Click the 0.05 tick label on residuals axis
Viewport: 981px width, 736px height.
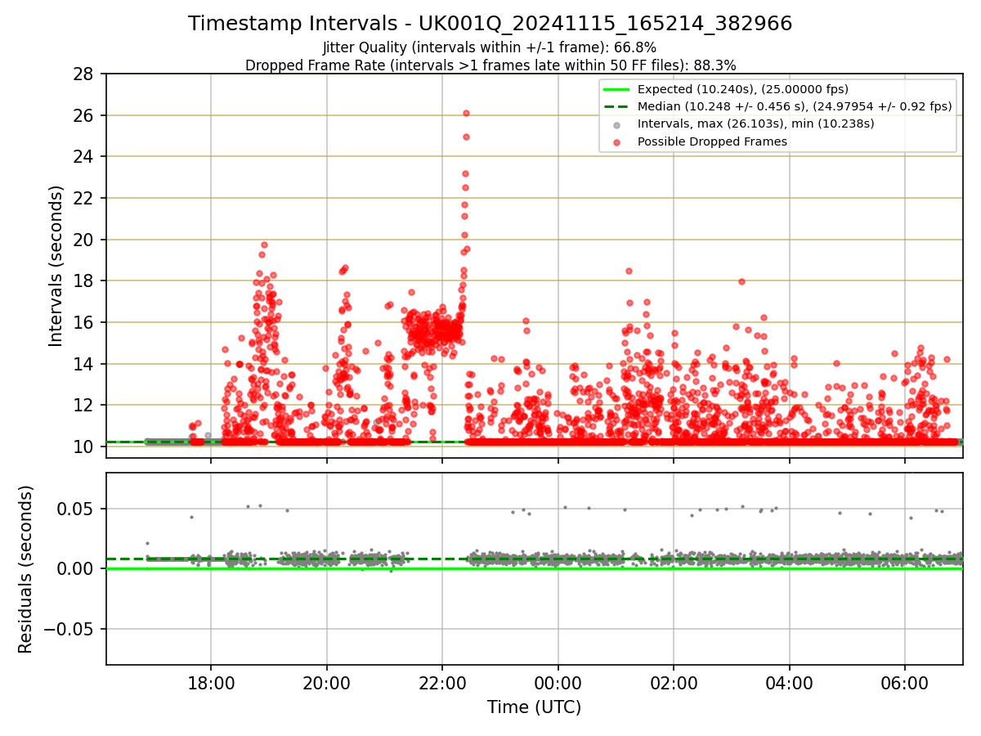pos(75,509)
